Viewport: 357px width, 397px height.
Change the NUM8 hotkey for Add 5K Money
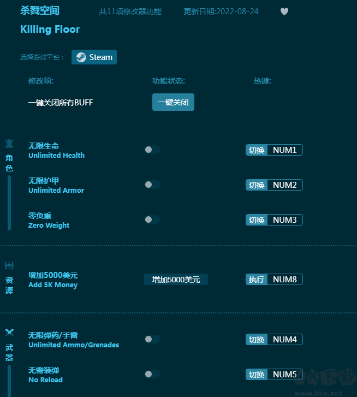coord(284,280)
